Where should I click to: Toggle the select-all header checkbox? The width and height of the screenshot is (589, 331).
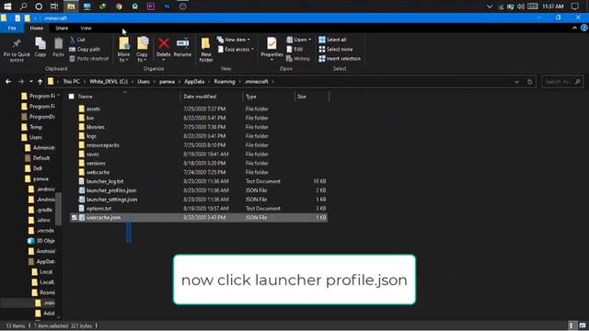pyautogui.click(x=72, y=97)
